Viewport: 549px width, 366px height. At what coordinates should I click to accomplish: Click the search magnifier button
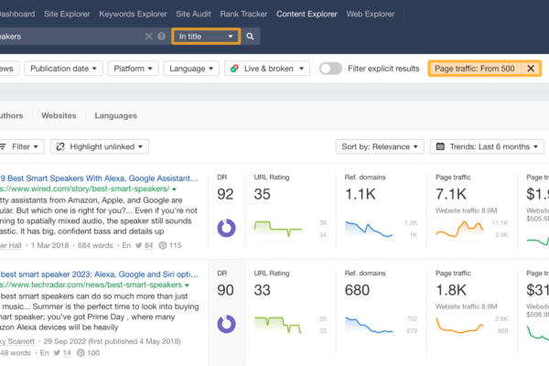[250, 36]
